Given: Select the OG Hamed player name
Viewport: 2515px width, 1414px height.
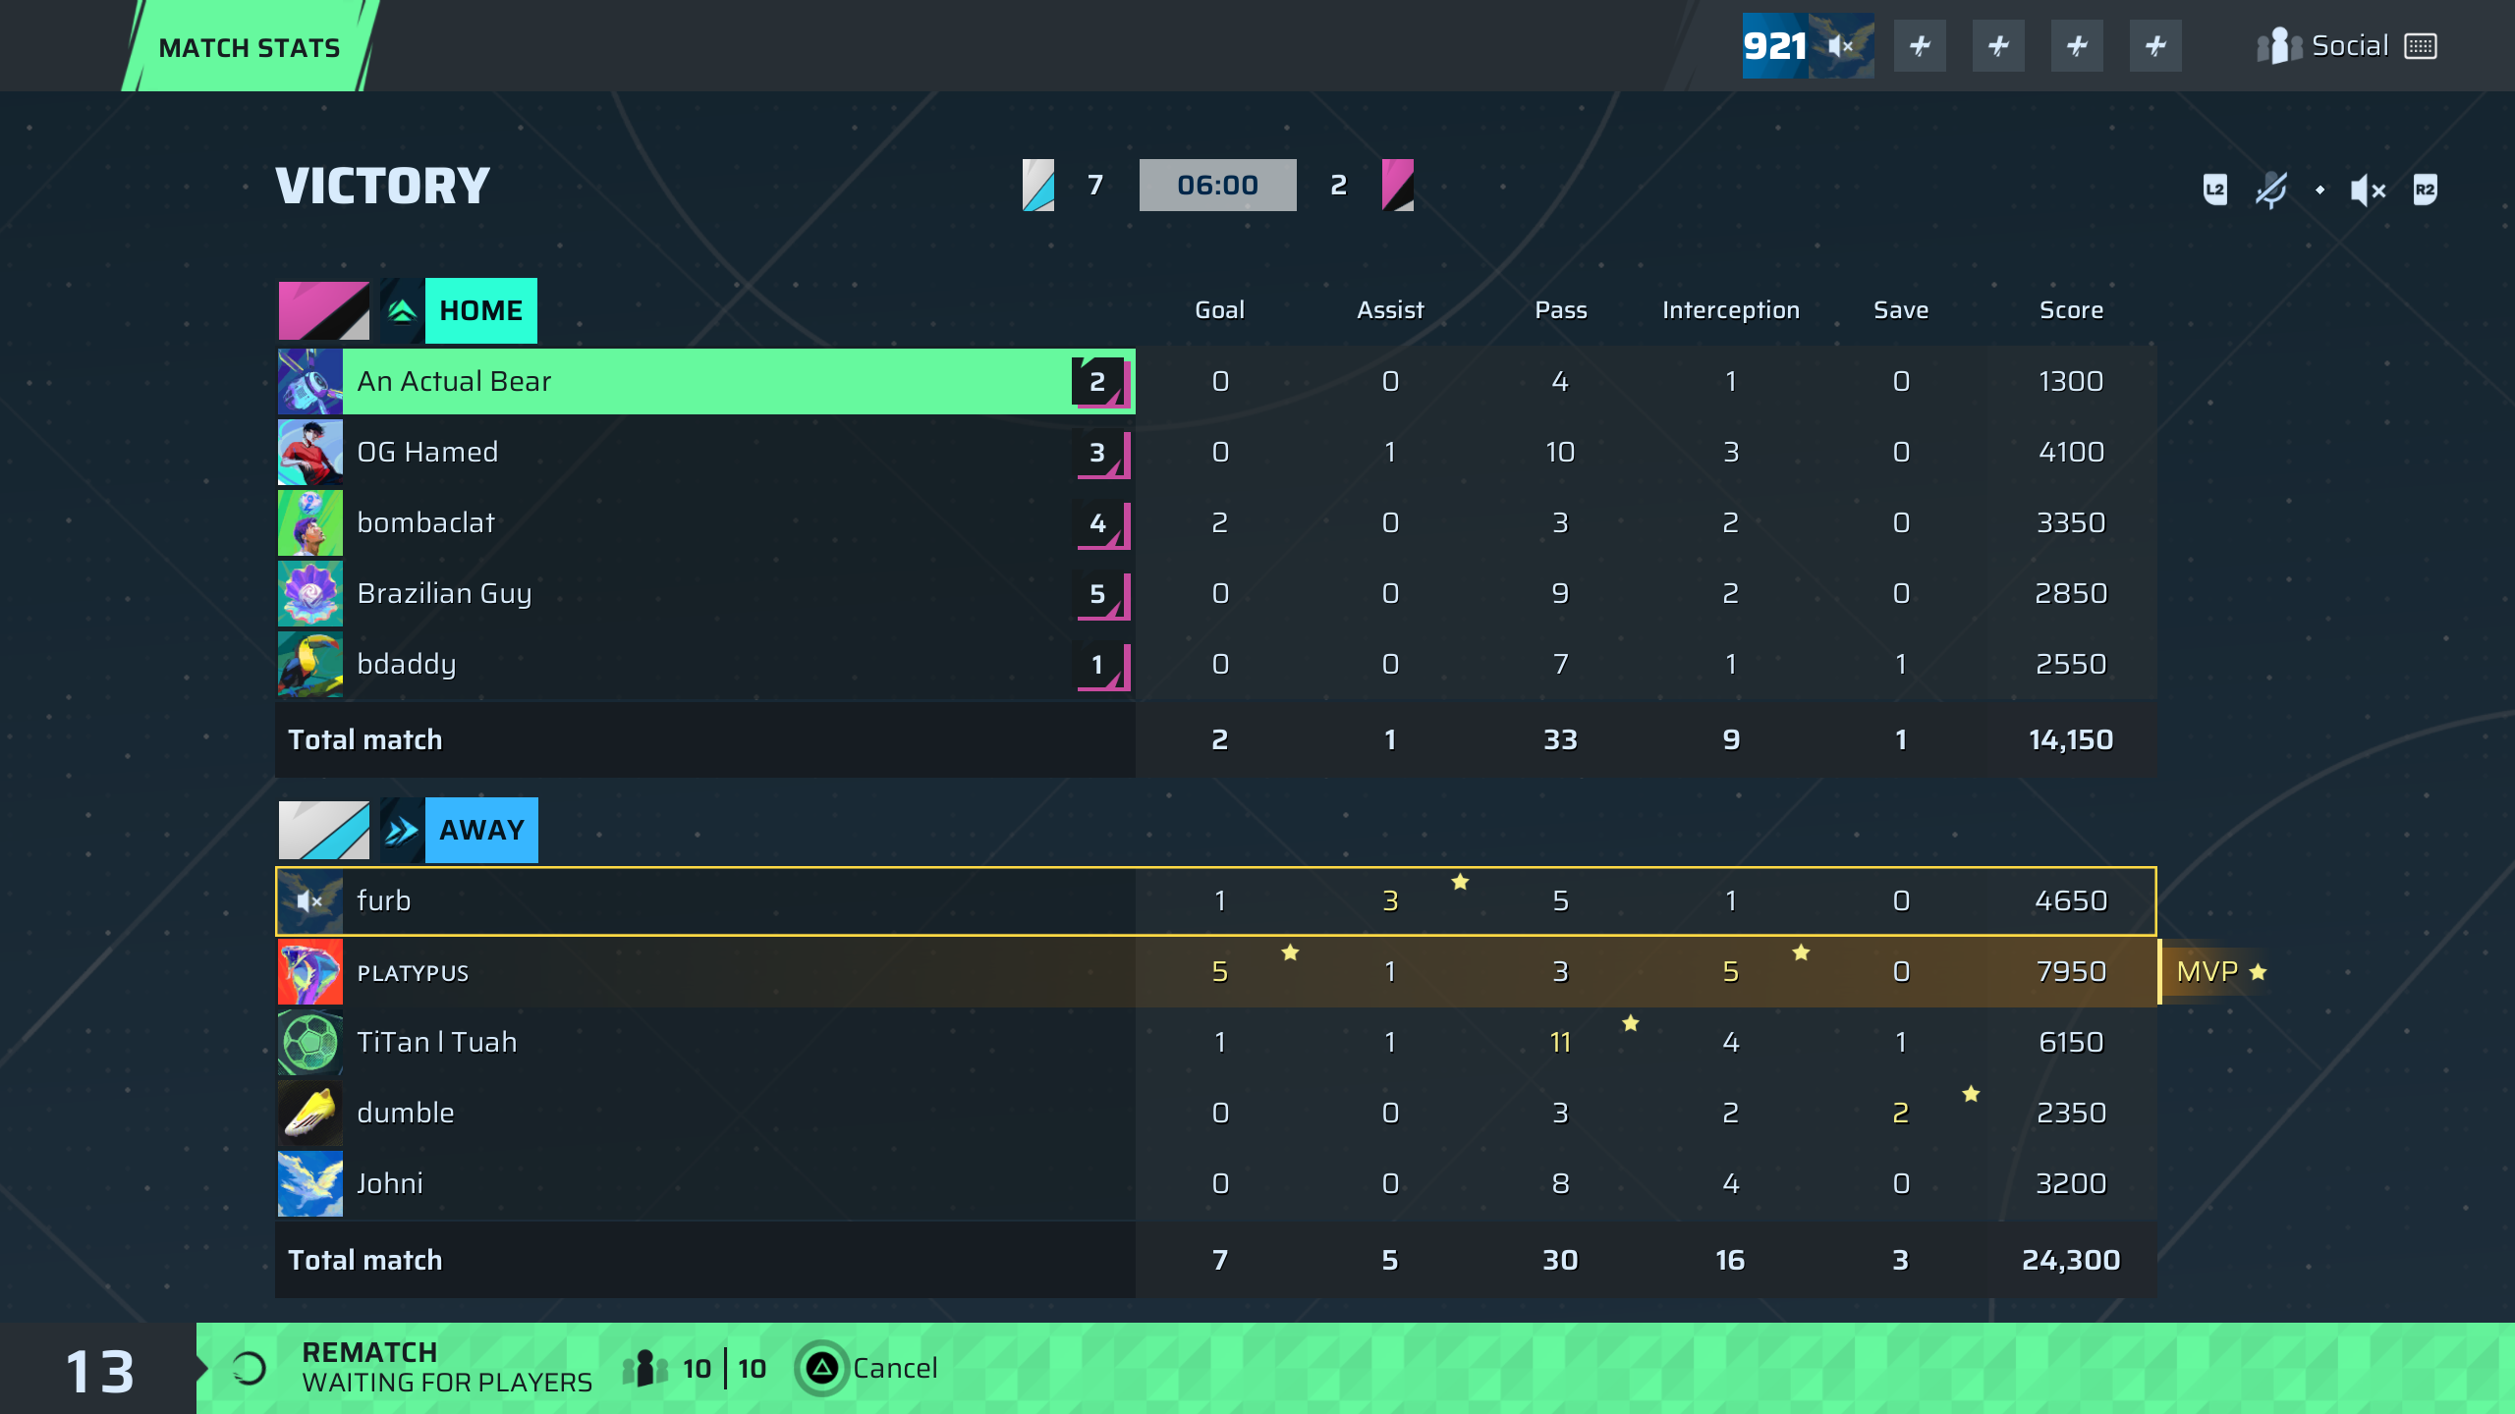Looking at the screenshot, I should click(427, 452).
